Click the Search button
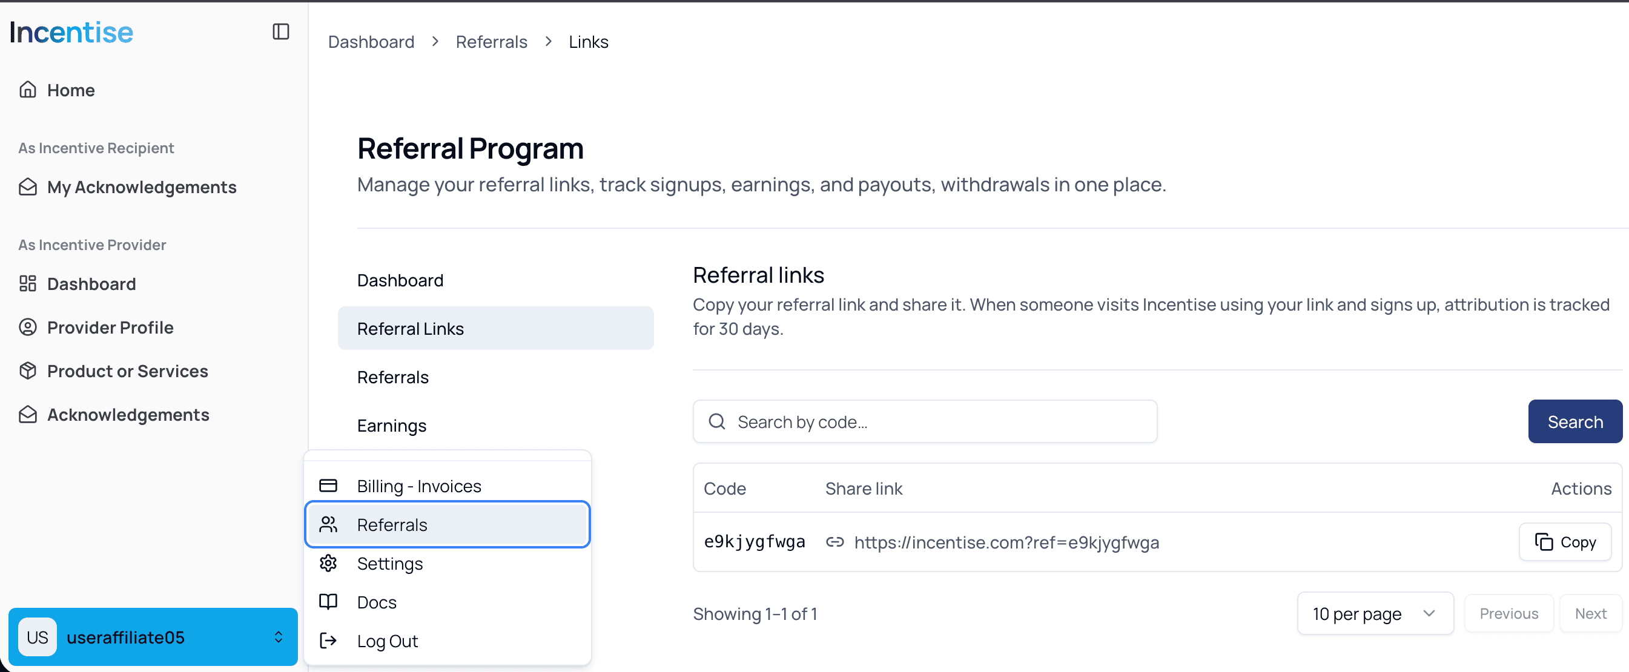Viewport: 1629px width, 672px height. pyautogui.click(x=1574, y=421)
